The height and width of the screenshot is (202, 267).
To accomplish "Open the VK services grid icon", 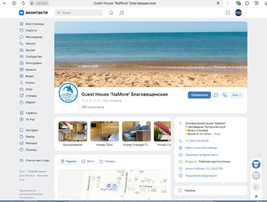I will point(228,13).
